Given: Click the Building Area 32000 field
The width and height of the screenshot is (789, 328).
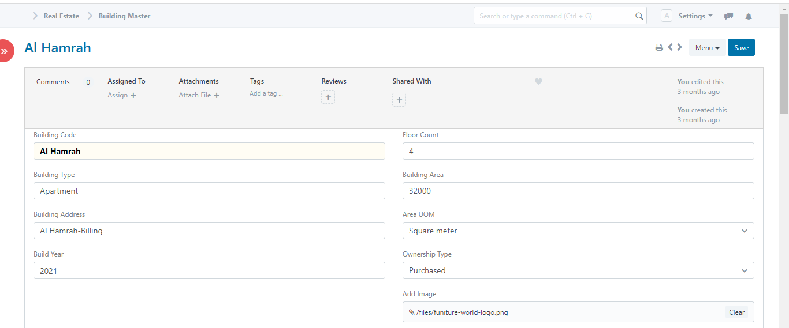Looking at the screenshot, I should click(578, 191).
